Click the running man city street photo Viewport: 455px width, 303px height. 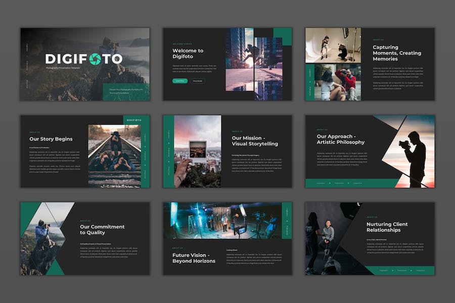254,64
